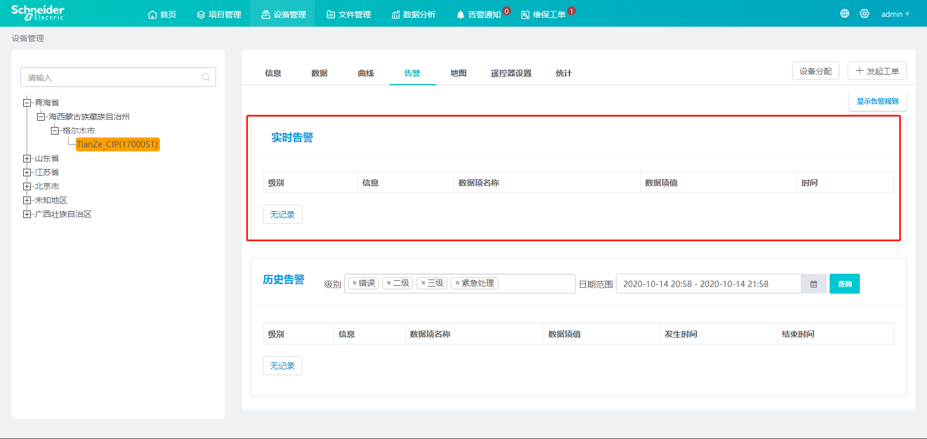Viewport: 927px width, 439px height.
Task: Expand the 广西壮族自治区 tree node
Action: (27, 214)
